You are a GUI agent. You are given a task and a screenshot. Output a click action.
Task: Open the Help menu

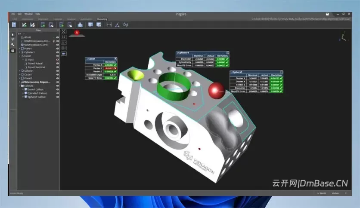pyautogui.click(x=37, y=14)
